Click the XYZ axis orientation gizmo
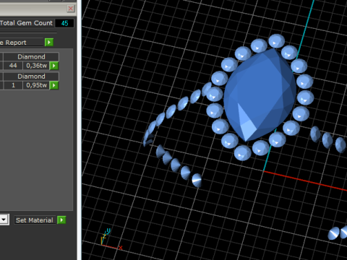347x260 pixels. [111, 239]
